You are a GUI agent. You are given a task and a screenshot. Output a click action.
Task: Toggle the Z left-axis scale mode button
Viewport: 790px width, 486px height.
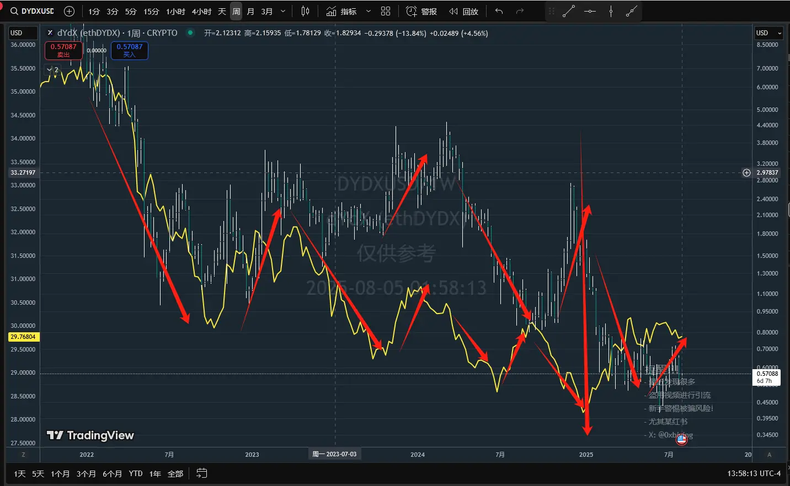23,455
